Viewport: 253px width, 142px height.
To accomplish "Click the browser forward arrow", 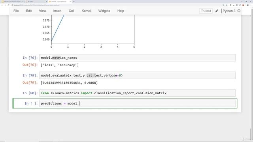I will [x=5, y=5].
